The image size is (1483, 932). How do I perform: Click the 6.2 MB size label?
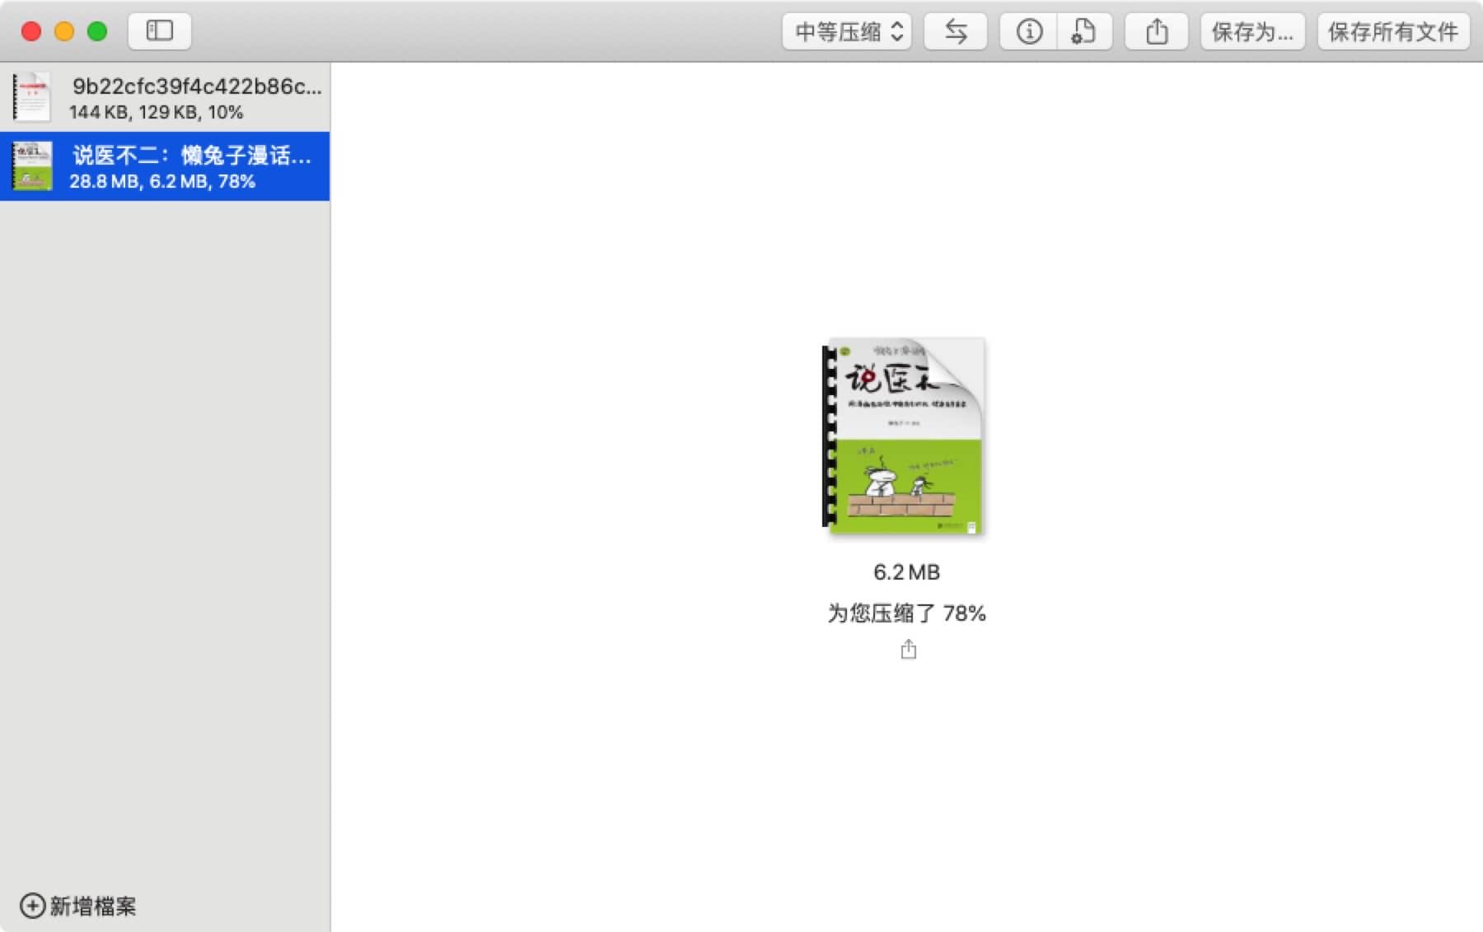[906, 572]
